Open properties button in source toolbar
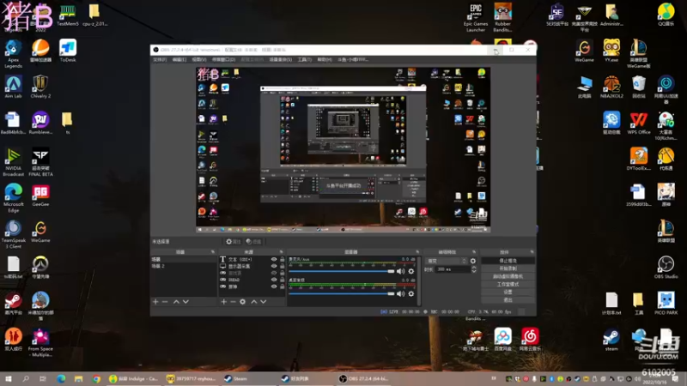Image resolution: width=687 pixels, height=386 pixels. tap(233, 242)
